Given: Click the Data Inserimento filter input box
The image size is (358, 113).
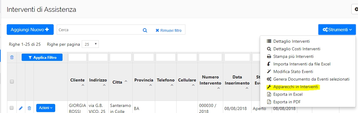Looking at the screenshot, I should [237, 57].
